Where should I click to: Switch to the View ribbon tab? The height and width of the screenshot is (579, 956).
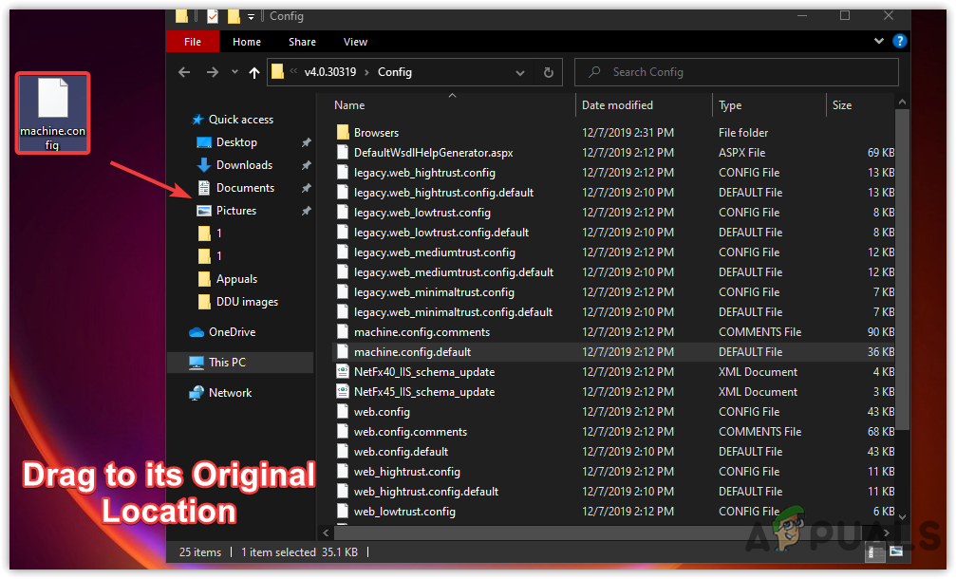pos(355,41)
